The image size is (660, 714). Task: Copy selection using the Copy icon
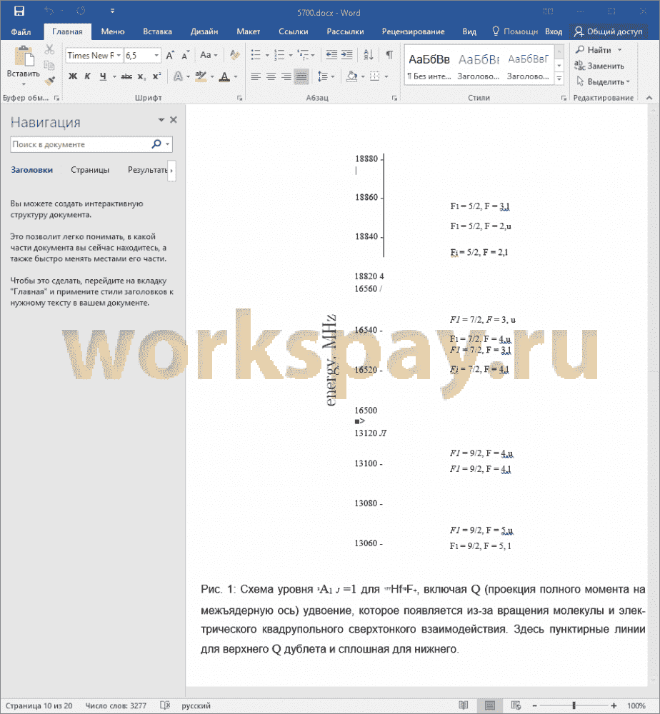click(x=50, y=65)
